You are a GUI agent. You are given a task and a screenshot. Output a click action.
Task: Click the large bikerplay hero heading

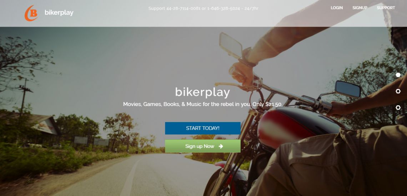point(202,92)
